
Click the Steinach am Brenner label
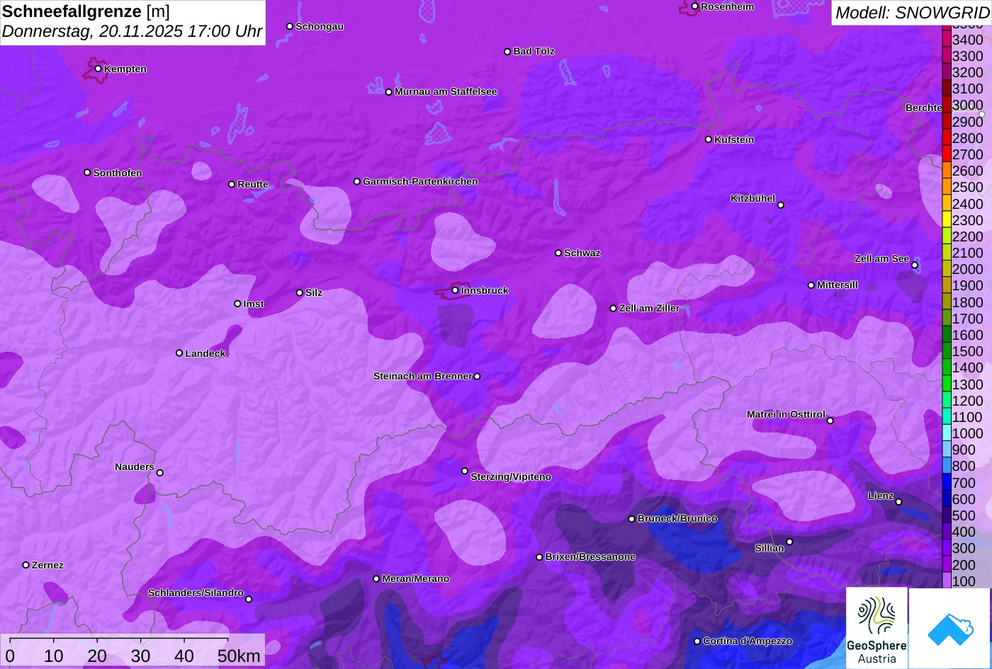click(x=422, y=376)
